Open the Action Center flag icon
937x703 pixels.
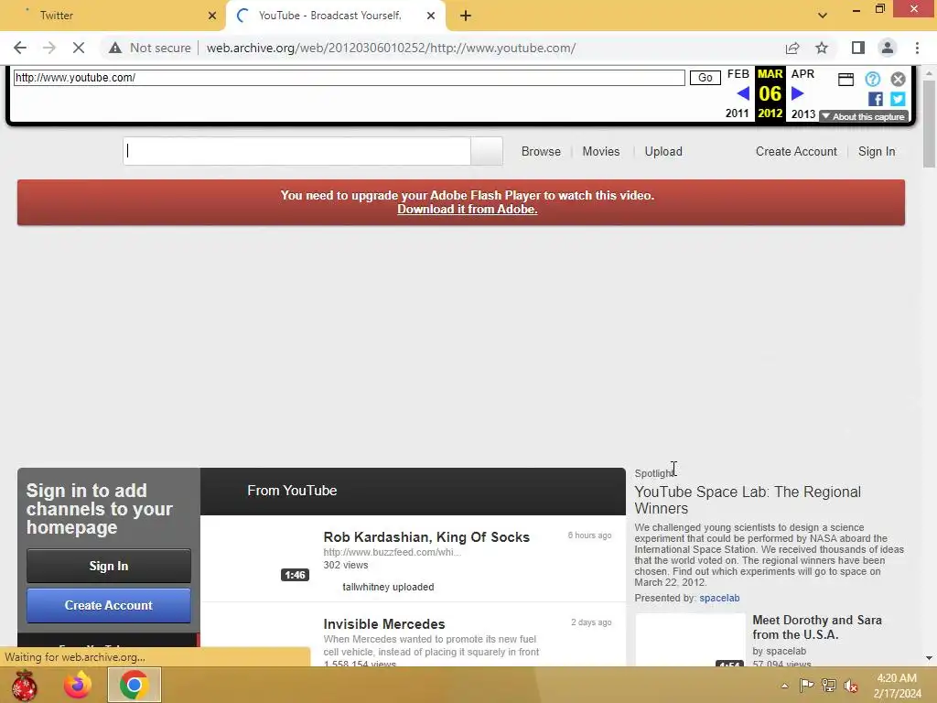point(806,685)
